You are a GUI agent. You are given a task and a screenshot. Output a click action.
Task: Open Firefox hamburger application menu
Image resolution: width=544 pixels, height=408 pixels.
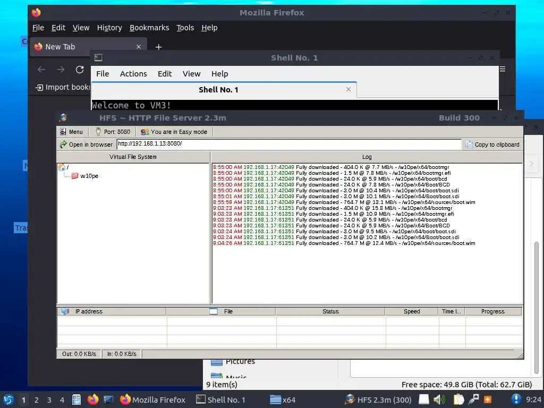tap(503, 69)
